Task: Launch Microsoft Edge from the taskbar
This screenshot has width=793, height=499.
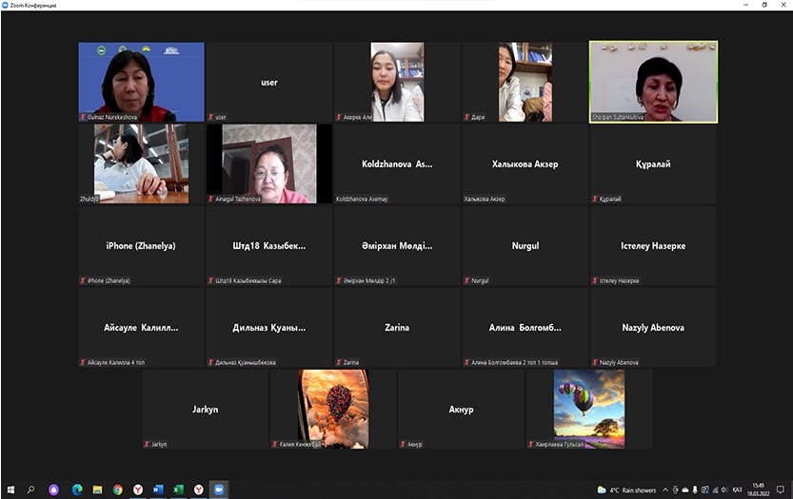Action: [76, 489]
